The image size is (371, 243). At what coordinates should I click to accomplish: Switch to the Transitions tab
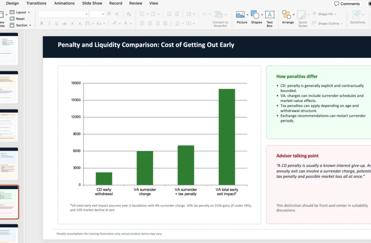(36, 3)
